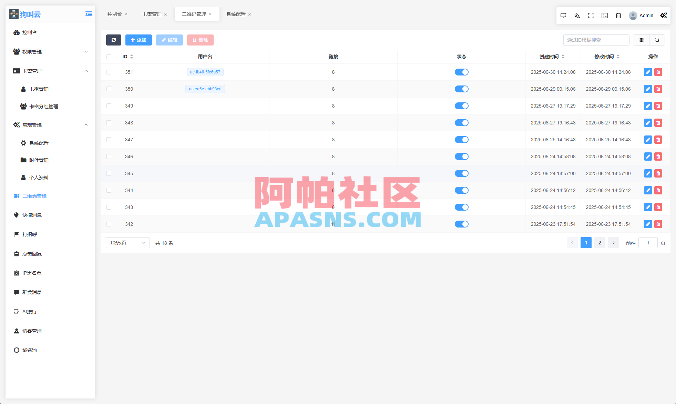Screen dimensions: 676x404
Task: Click the edit pencil icon for row 351
Action: [648, 72]
